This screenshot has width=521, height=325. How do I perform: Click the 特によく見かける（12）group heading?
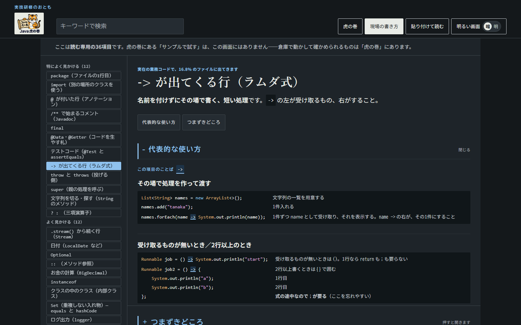[x=68, y=66]
